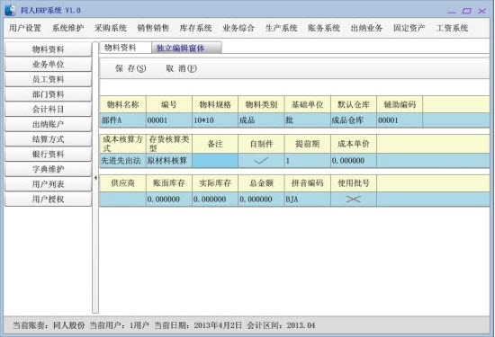The image size is (495, 337).
Task: Edit the 提前期 value 1
Action: coord(307,161)
